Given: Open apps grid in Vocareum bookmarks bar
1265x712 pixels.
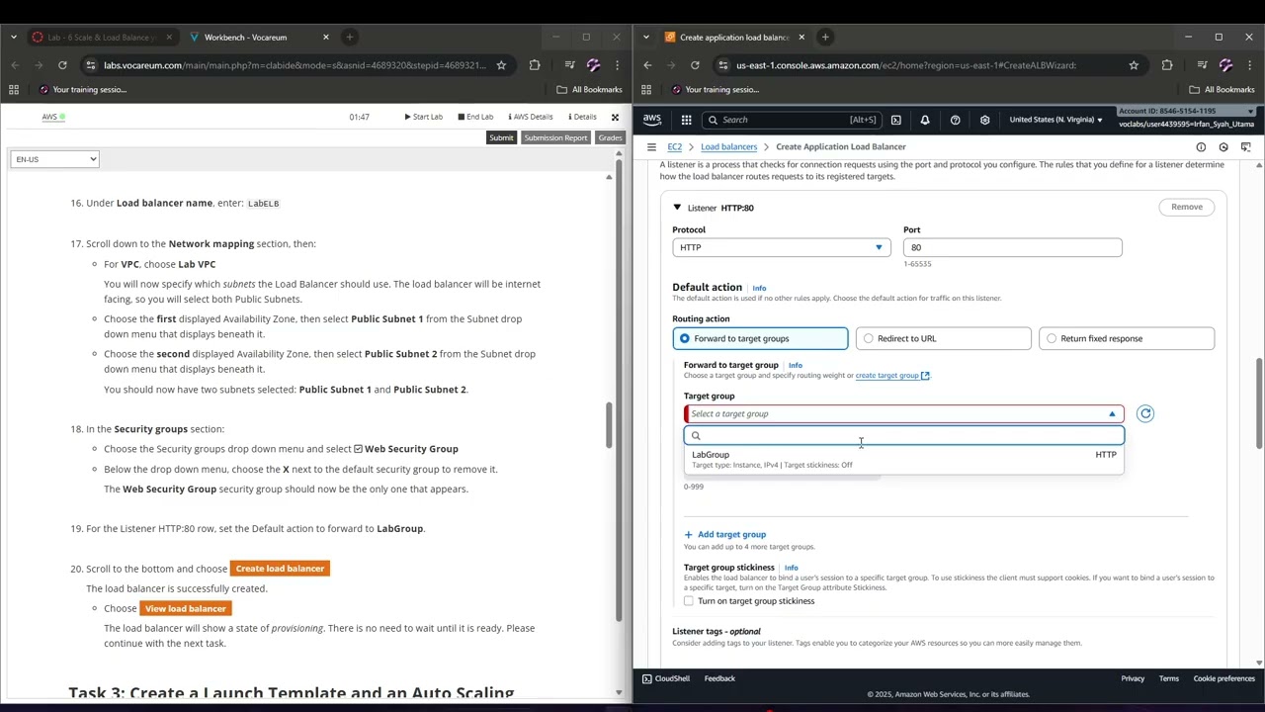Looking at the screenshot, I should coord(14,89).
